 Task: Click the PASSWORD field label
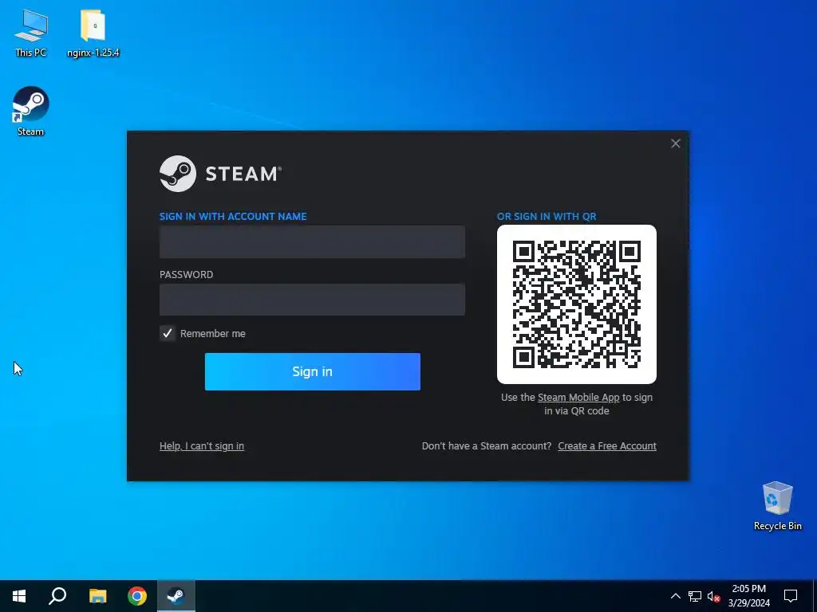[186, 274]
